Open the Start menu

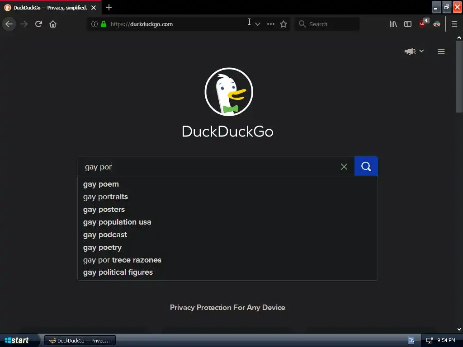point(19,340)
